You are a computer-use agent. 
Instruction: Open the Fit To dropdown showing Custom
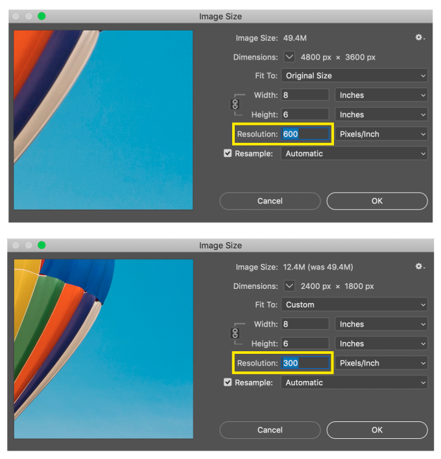[355, 304]
